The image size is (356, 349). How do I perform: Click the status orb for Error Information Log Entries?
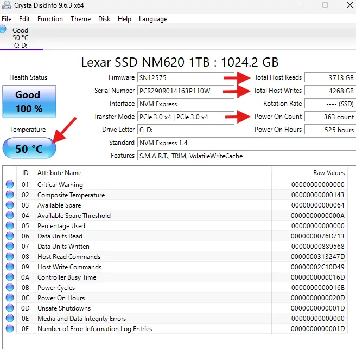tap(10, 328)
